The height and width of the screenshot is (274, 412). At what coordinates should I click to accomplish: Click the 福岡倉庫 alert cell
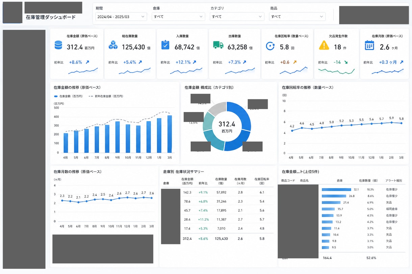[x=392, y=209]
